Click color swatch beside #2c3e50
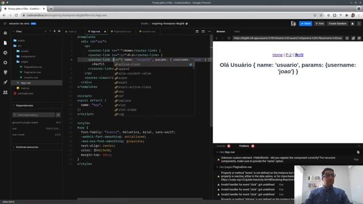This screenshot has height=204, width=363. coord(95,150)
